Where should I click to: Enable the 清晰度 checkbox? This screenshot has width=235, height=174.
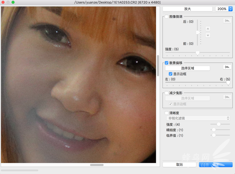(167, 113)
